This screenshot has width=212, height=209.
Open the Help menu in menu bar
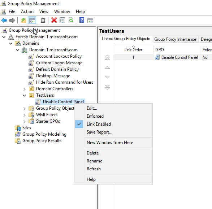80,12
